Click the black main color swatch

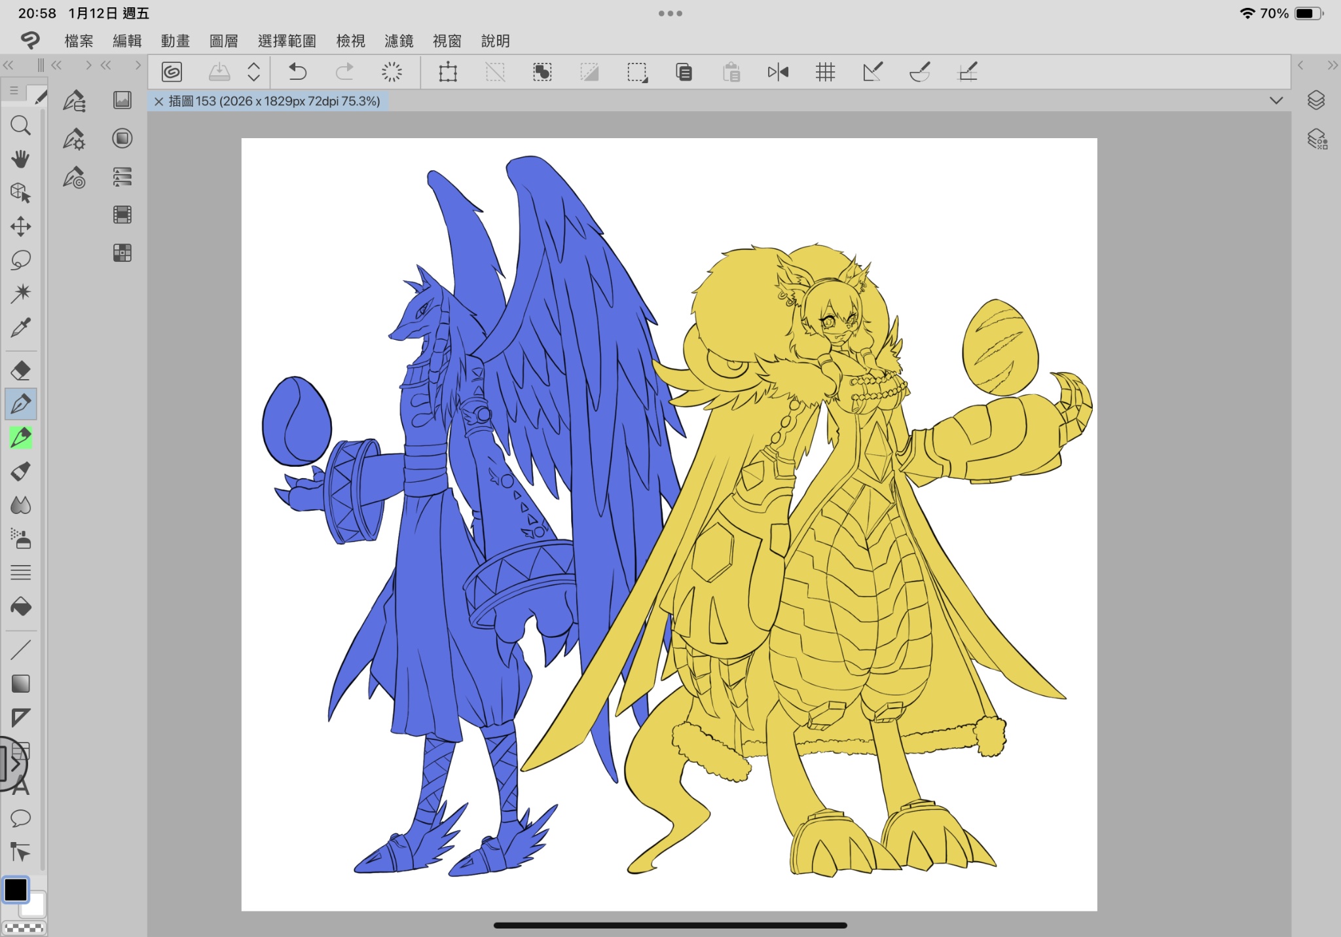point(16,890)
